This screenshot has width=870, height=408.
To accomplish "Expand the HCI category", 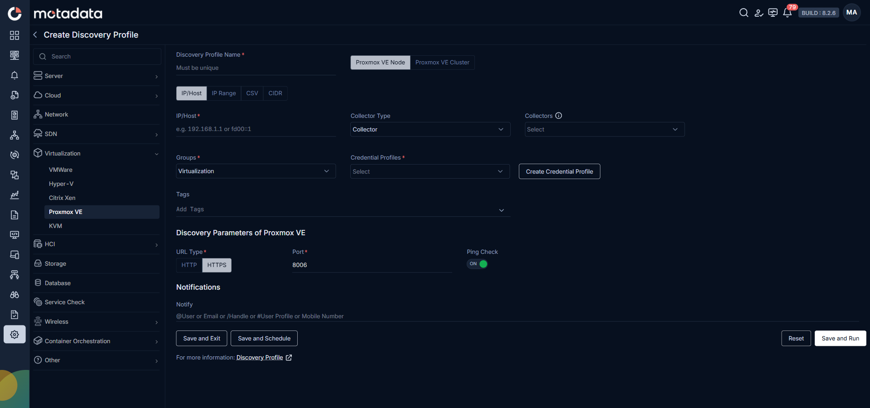I will tap(157, 245).
